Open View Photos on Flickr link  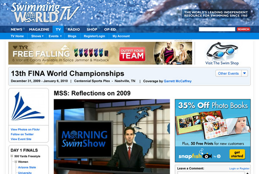tap(25, 130)
